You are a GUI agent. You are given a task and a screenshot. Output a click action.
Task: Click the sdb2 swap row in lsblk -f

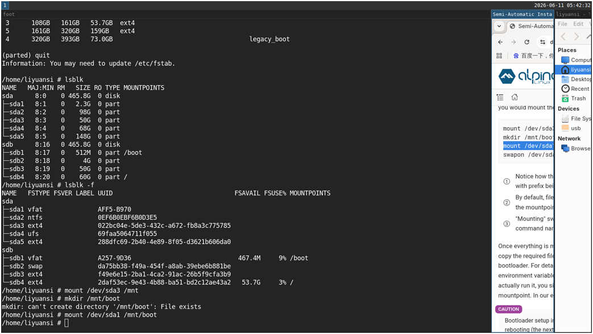click(x=116, y=266)
